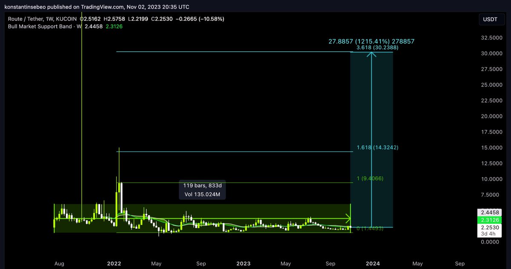Image resolution: width=511 pixels, height=269 pixels.
Task: Click the 2024 label on the time axis
Action: coord(373,264)
